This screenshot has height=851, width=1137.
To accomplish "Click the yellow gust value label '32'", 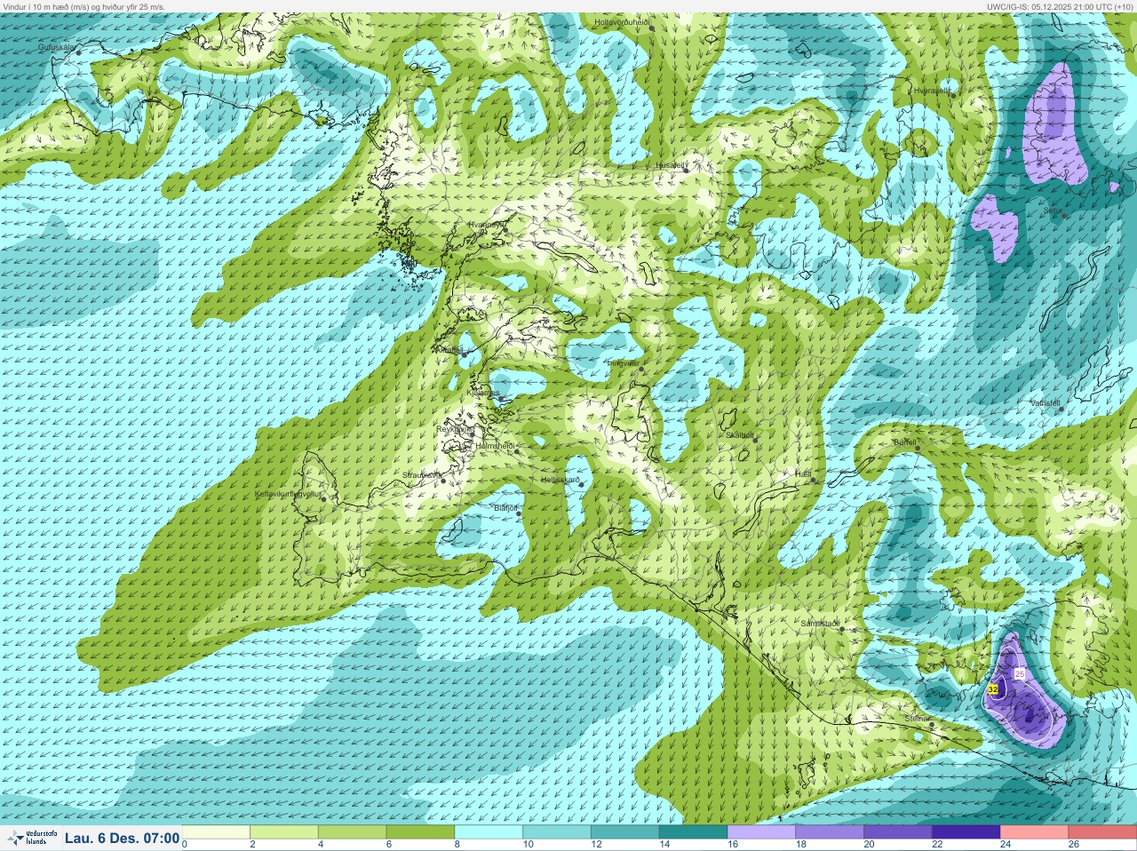I will 993,688.
